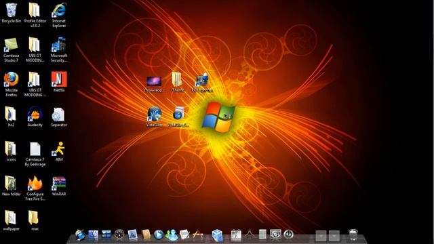
Task: Click the coat hanger icon in the dock
Action: (249, 235)
